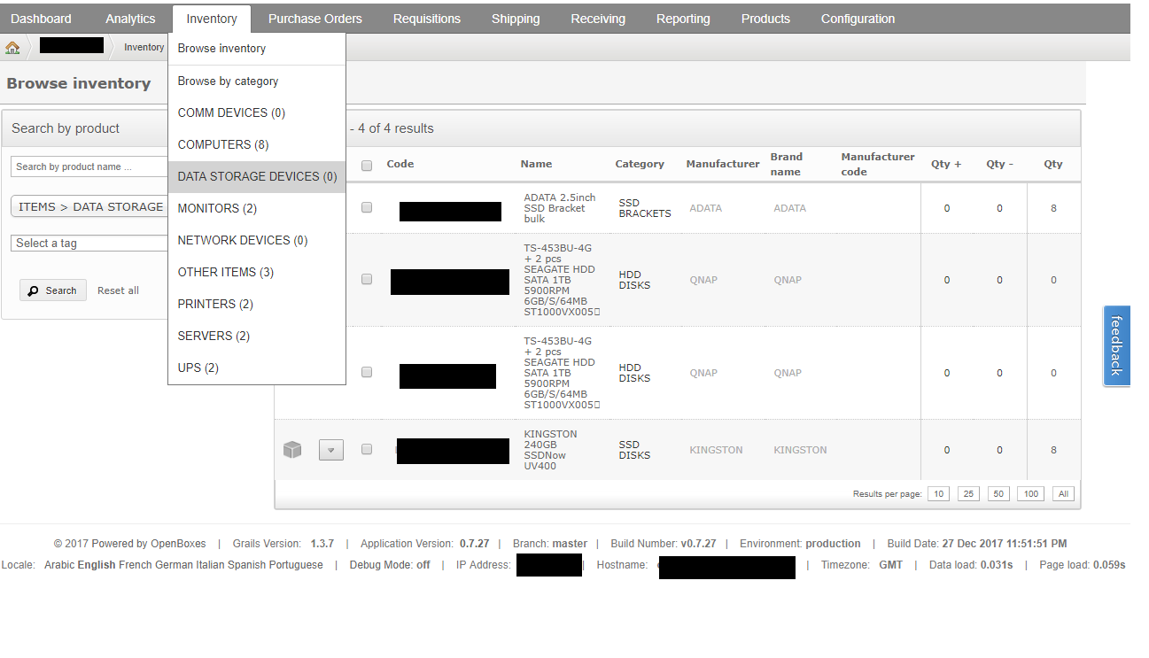This screenshot has height=658, width=1149.
Task: Set results per page to 100
Action: point(1029,493)
